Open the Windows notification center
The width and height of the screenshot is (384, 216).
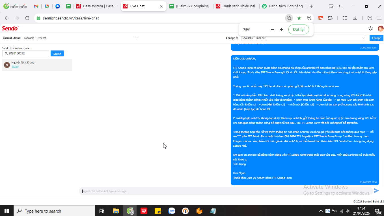tap(378, 211)
